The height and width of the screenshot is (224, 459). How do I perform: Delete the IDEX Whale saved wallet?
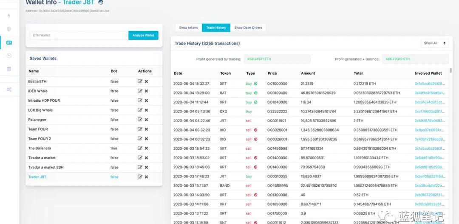[x=146, y=91]
